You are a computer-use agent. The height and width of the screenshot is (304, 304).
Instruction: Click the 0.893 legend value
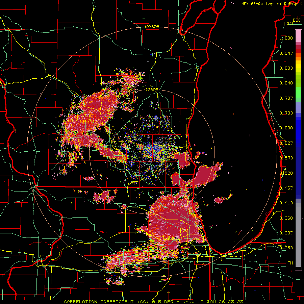click(x=286, y=68)
